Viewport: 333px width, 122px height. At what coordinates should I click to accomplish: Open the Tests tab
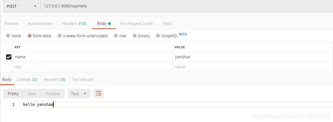(x=167, y=24)
